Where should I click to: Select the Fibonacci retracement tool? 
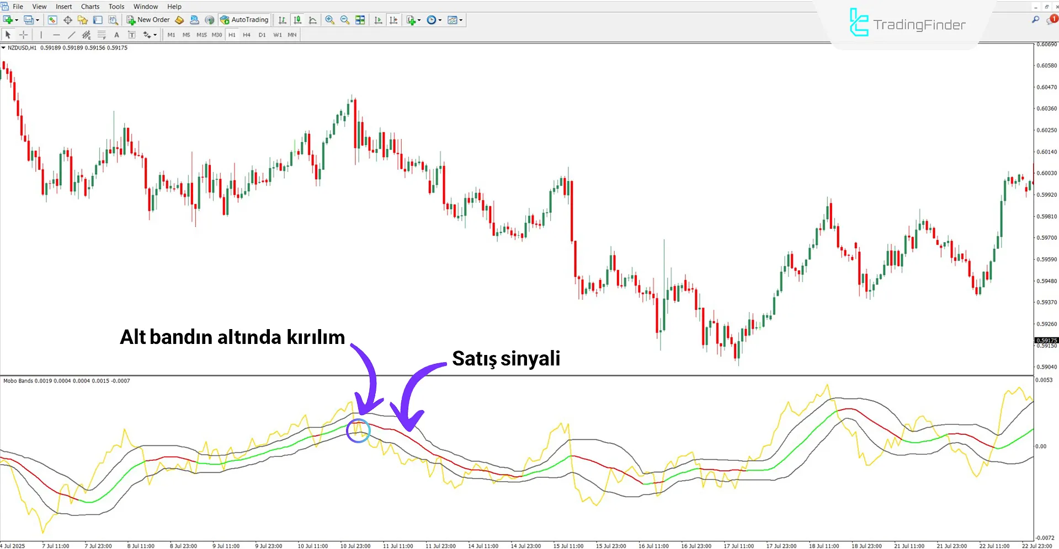click(102, 34)
